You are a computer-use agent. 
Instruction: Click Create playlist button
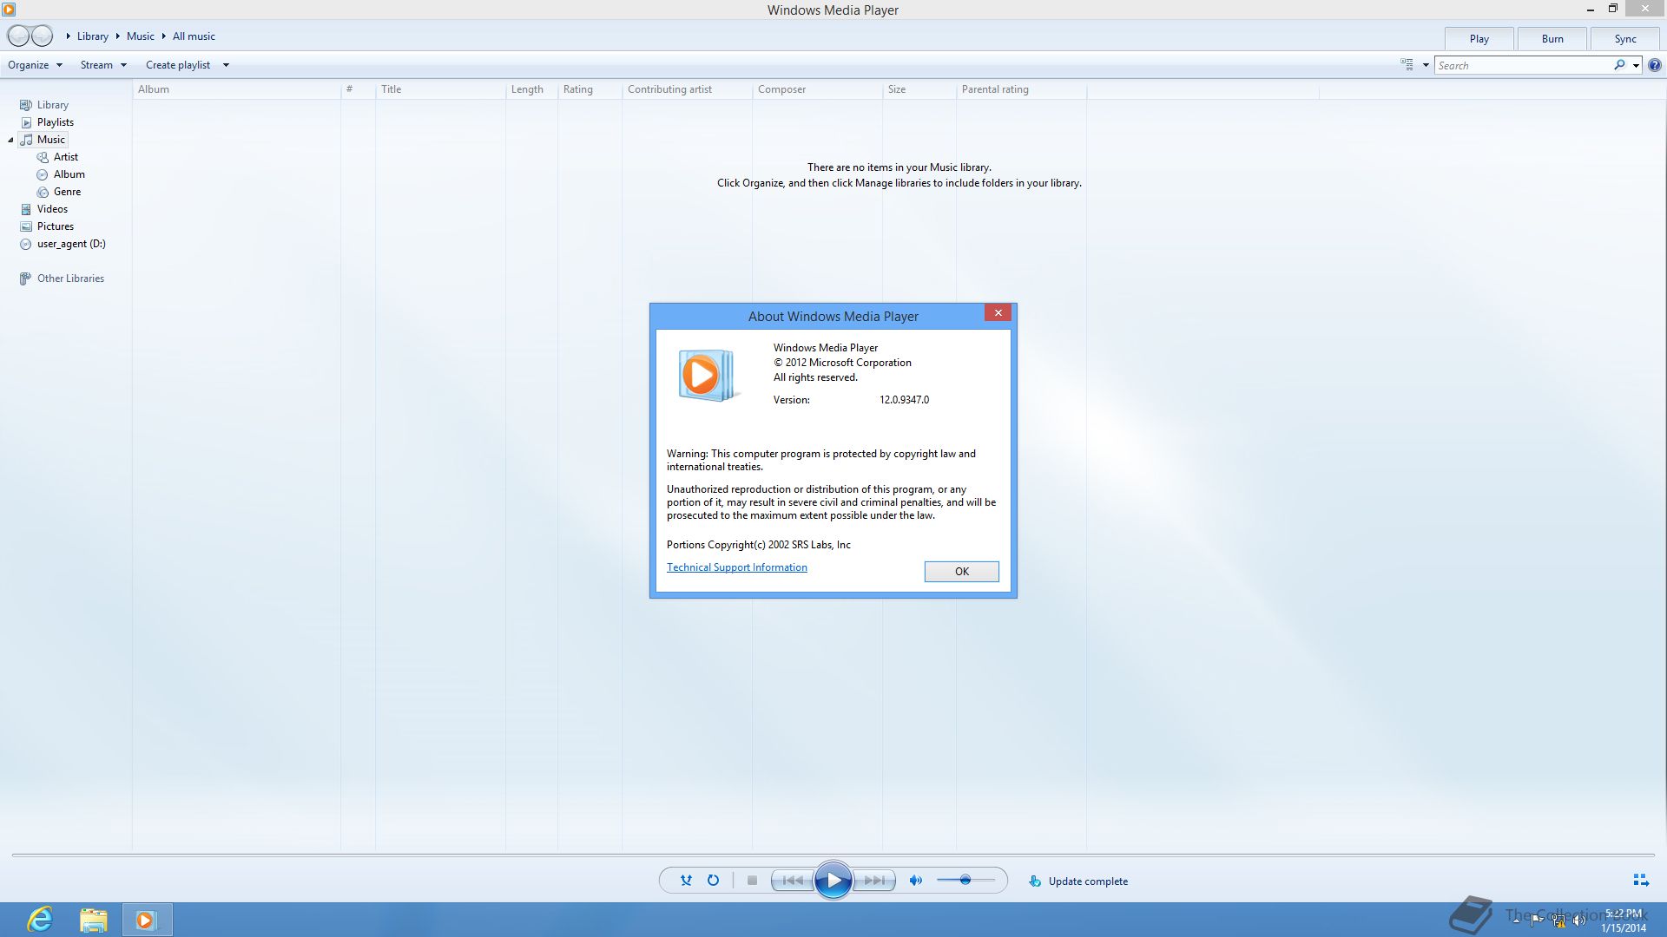(178, 65)
